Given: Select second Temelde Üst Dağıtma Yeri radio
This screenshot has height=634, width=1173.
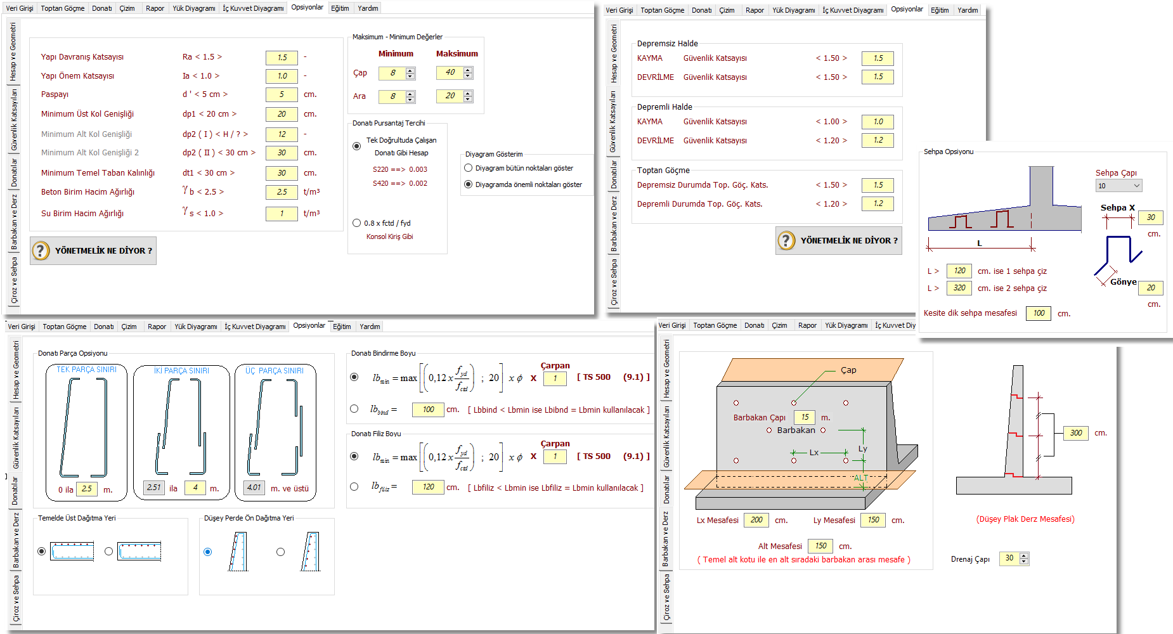Looking at the screenshot, I should pos(108,551).
